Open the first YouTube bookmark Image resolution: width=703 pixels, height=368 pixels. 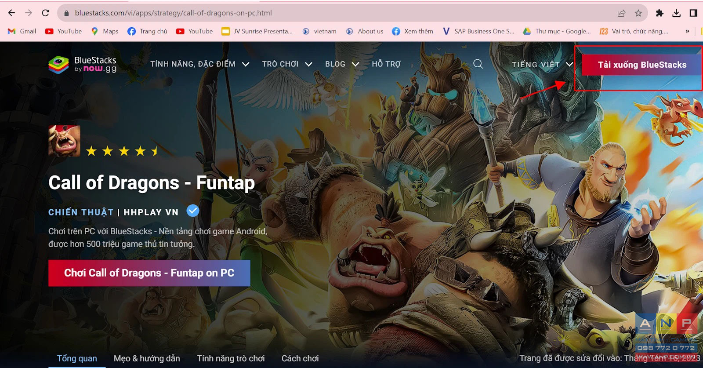tap(64, 31)
